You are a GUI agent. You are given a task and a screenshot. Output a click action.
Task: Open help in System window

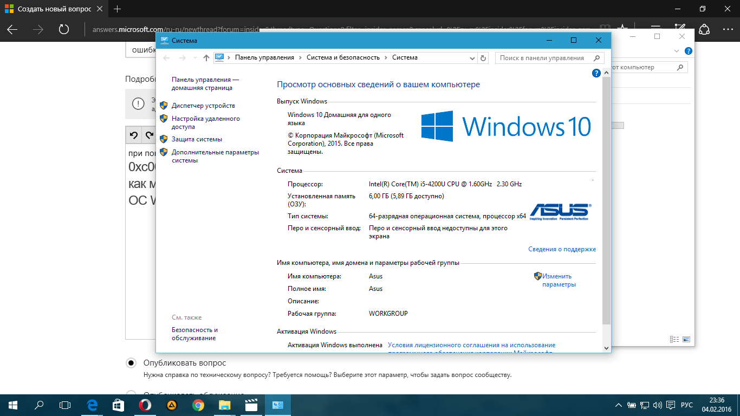point(596,73)
